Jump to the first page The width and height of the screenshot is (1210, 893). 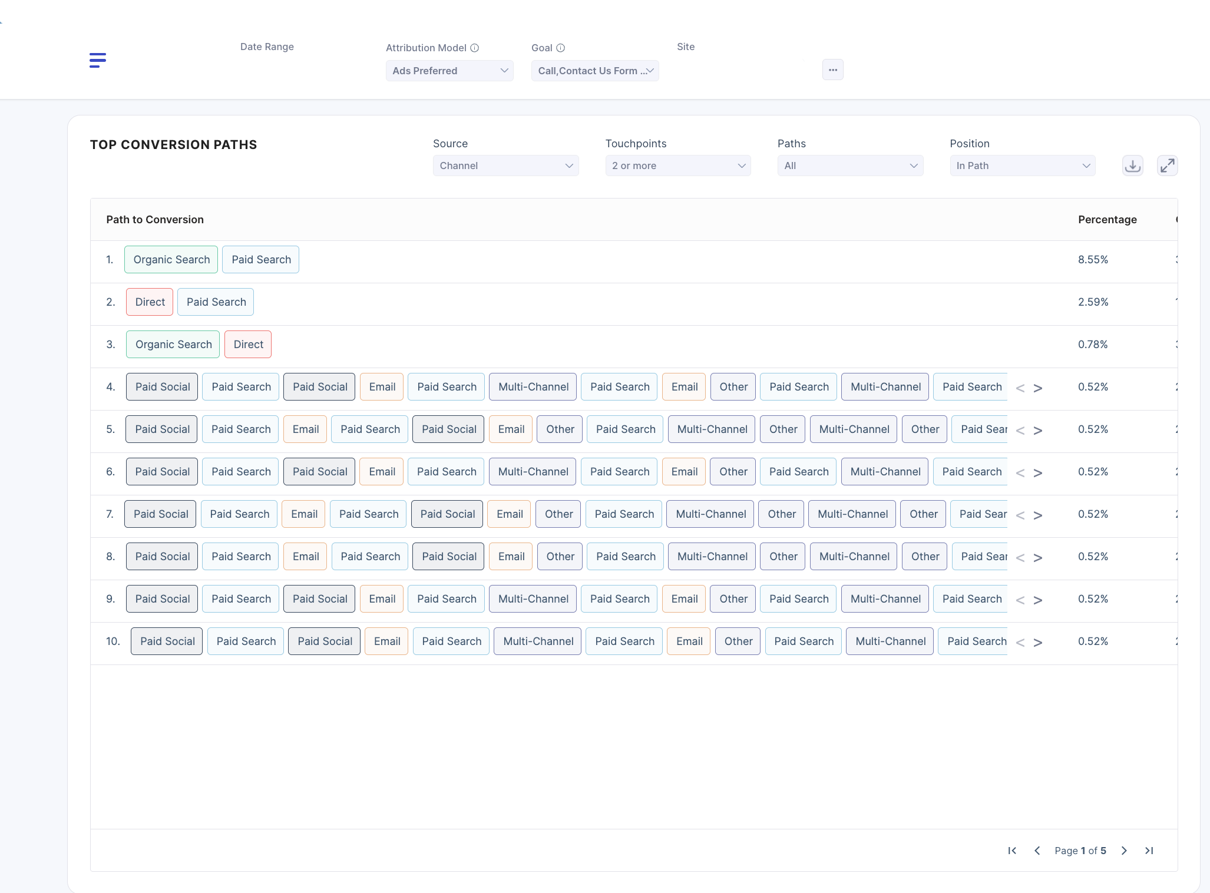[1012, 851]
